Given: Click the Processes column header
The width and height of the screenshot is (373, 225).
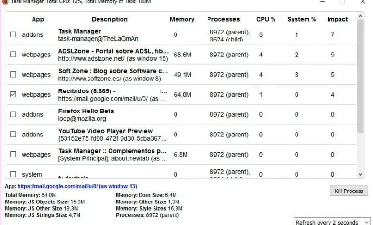Looking at the screenshot, I should (223, 19).
